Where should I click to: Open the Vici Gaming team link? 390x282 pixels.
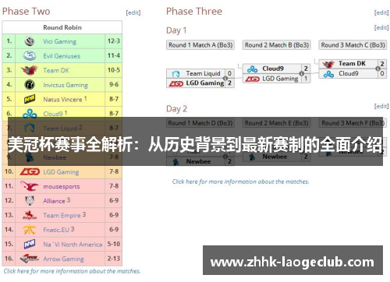tap(59, 41)
